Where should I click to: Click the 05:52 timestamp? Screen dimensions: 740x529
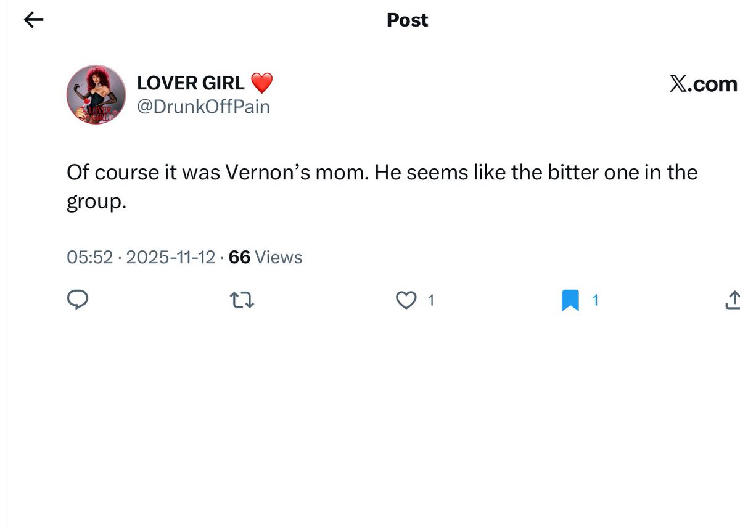tap(89, 257)
